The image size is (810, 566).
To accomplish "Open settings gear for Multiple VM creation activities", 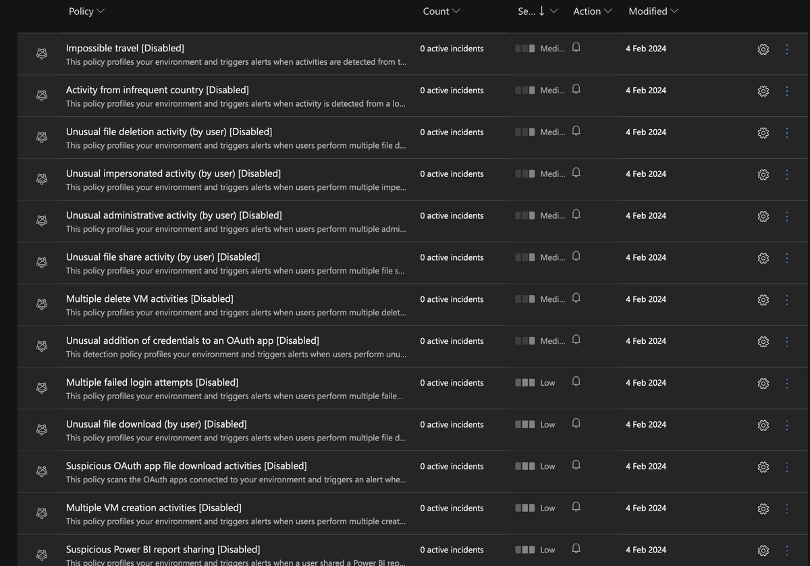I will tap(763, 509).
